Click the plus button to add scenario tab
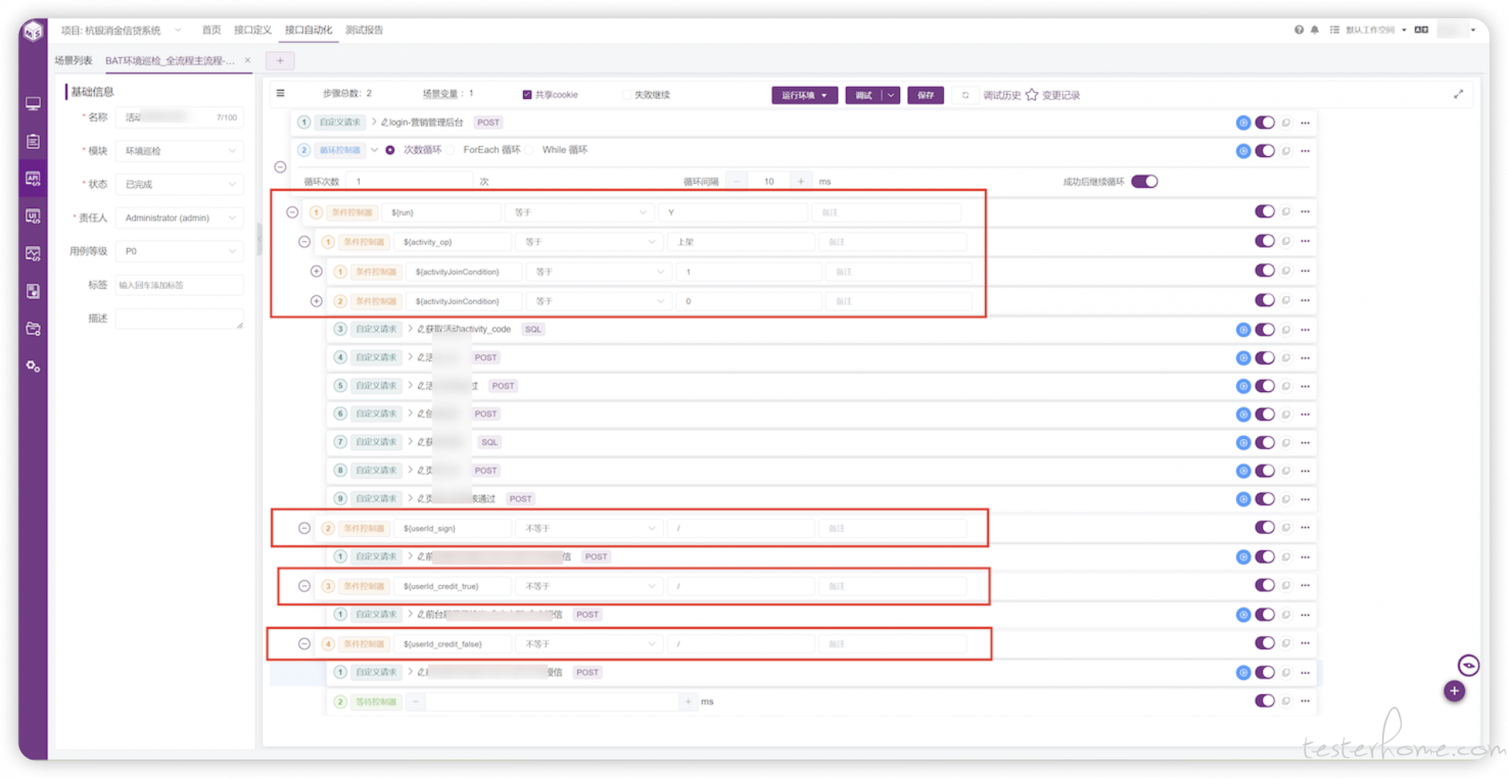This screenshot has height=779, width=1508. click(x=280, y=60)
